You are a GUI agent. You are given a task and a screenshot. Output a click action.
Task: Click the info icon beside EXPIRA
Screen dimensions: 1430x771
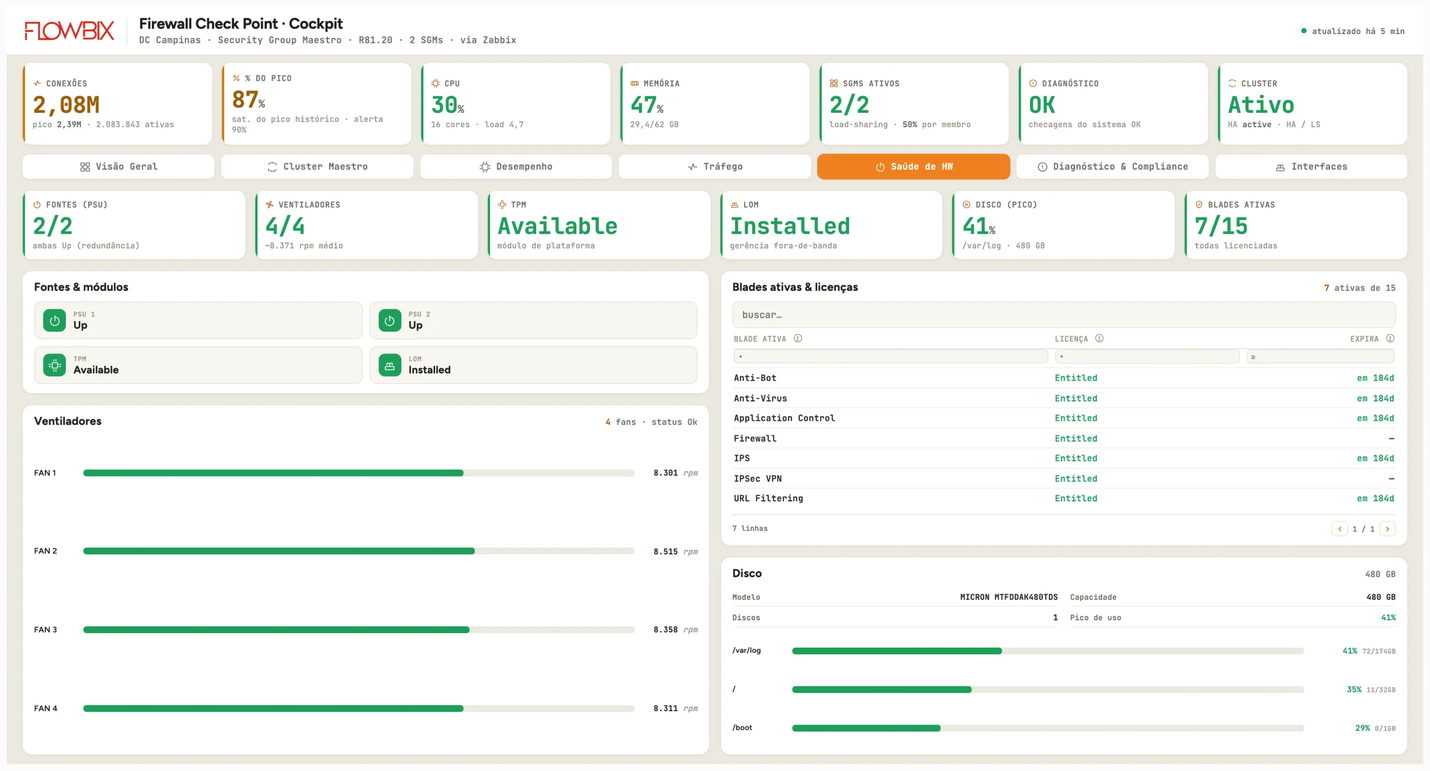(x=1390, y=338)
